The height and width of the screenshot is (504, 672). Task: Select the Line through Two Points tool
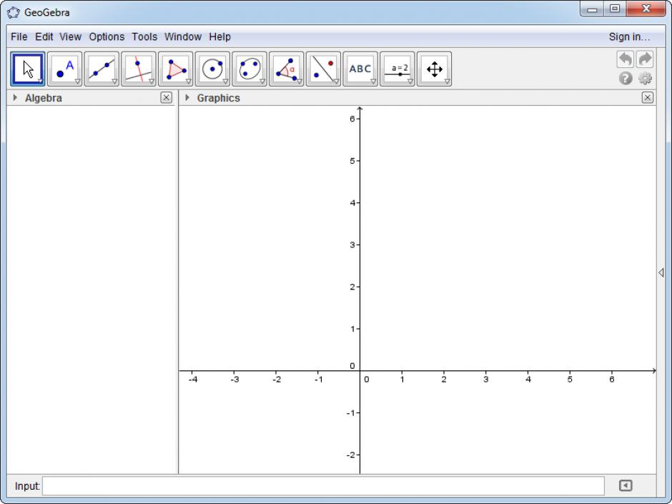tap(102, 69)
